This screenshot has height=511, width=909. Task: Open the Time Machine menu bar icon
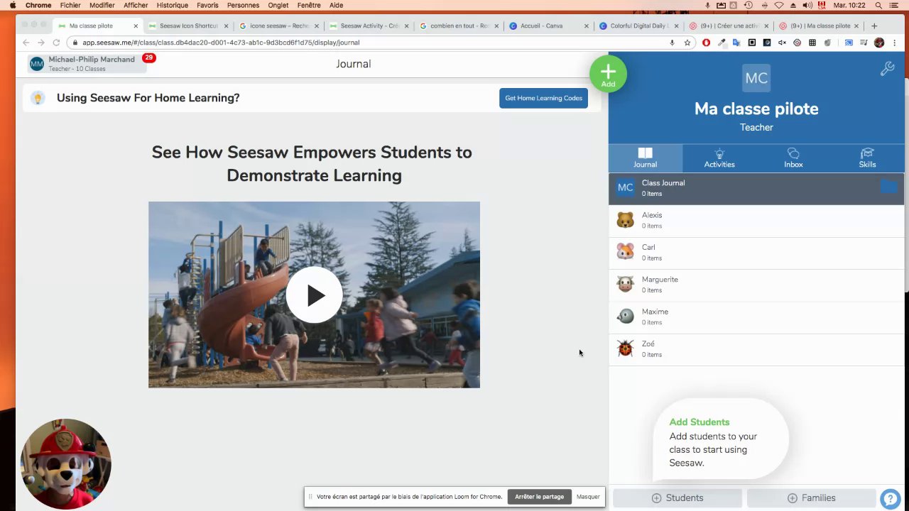pyautogui.click(x=749, y=5)
